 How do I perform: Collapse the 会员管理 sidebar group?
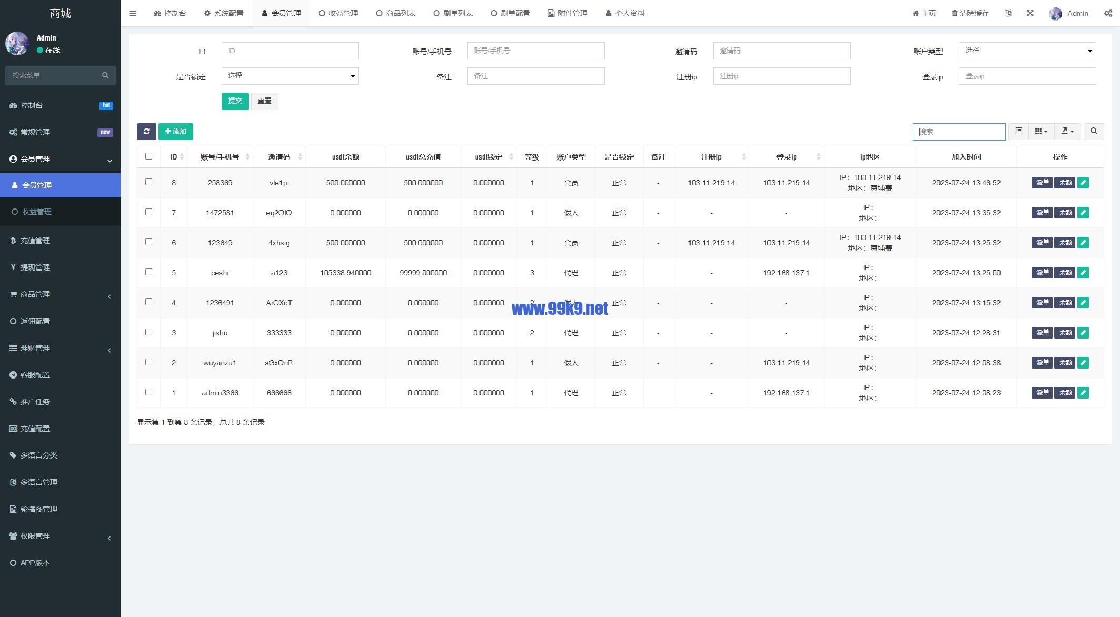click(61, 159)
